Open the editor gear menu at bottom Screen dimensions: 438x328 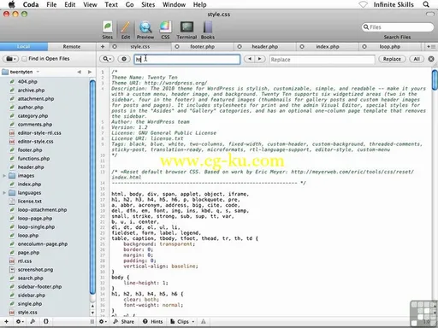(x=103, y=321)
